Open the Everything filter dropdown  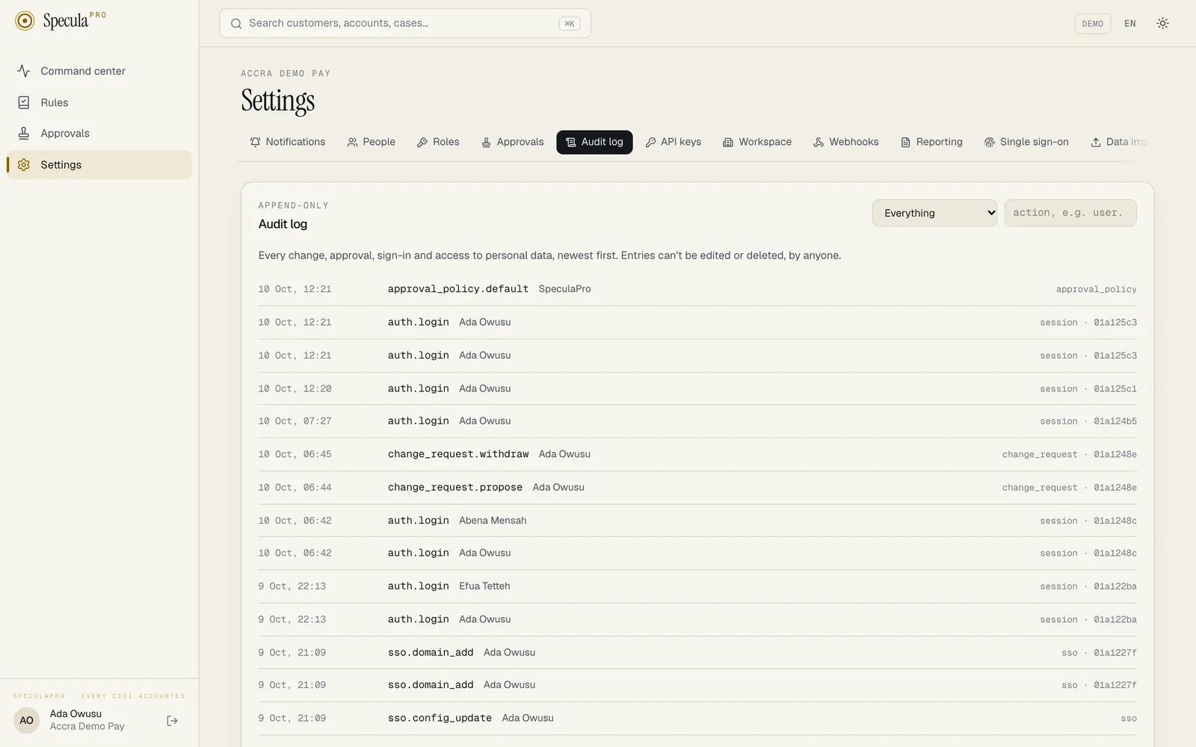coord(934,213)
